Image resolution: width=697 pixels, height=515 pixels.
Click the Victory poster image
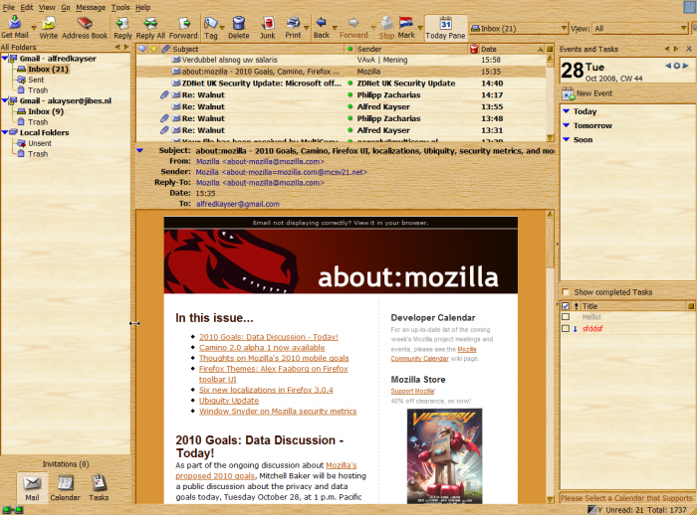[x=444, y=456]
